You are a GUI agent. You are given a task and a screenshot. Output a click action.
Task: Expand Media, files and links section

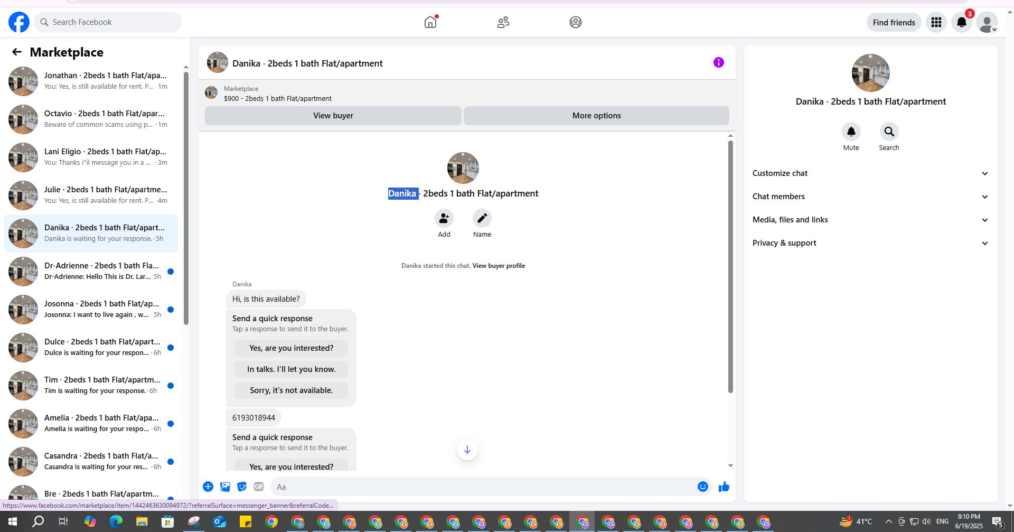(x=870, y=220)
